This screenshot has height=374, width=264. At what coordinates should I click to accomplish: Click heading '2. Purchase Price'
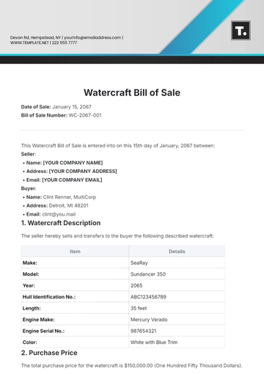49,353
